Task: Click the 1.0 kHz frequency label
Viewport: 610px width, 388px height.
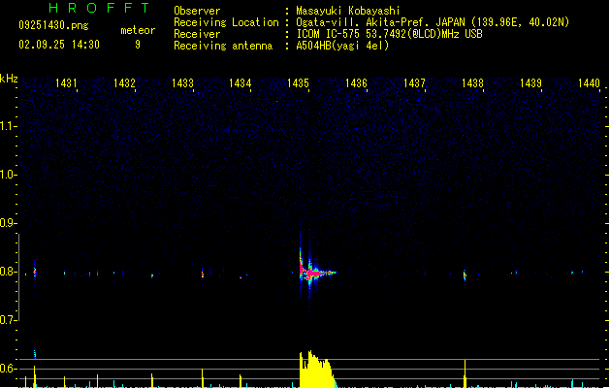Action: pyautogui.click(x=7, y=175)
